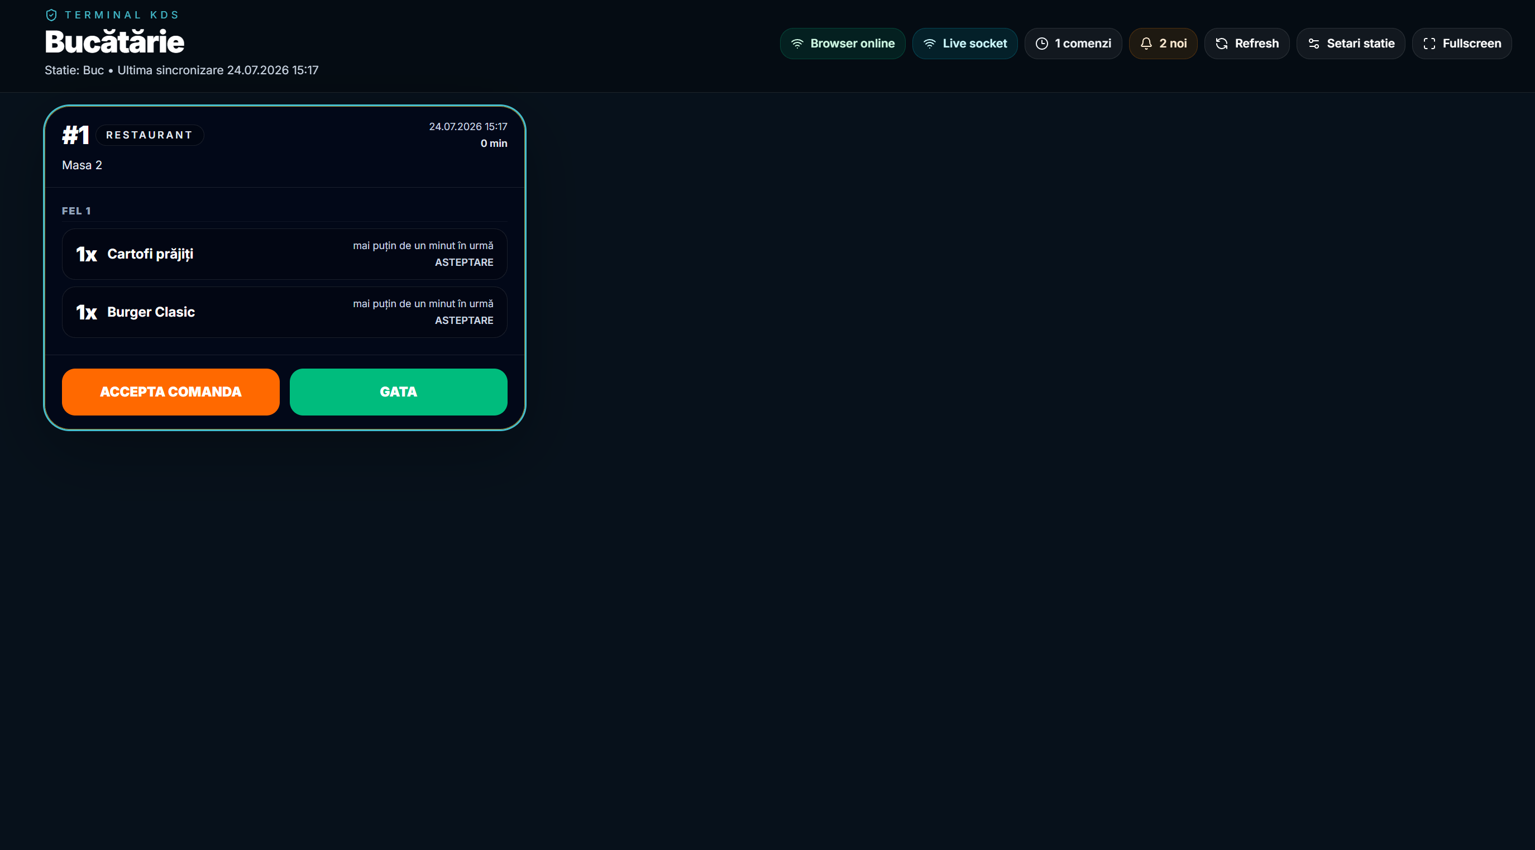Click the bell icon in 2 noi
Viewport: 1535px width, 850px height.
point(1146,44)
